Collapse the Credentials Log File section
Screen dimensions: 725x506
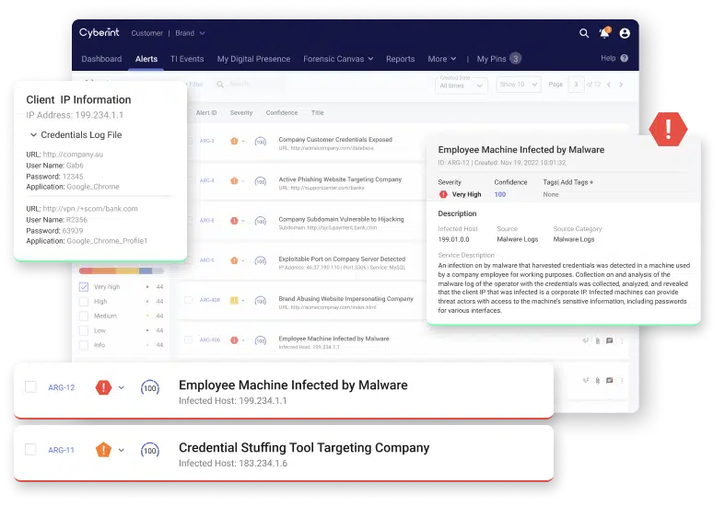tap(34, 135)
